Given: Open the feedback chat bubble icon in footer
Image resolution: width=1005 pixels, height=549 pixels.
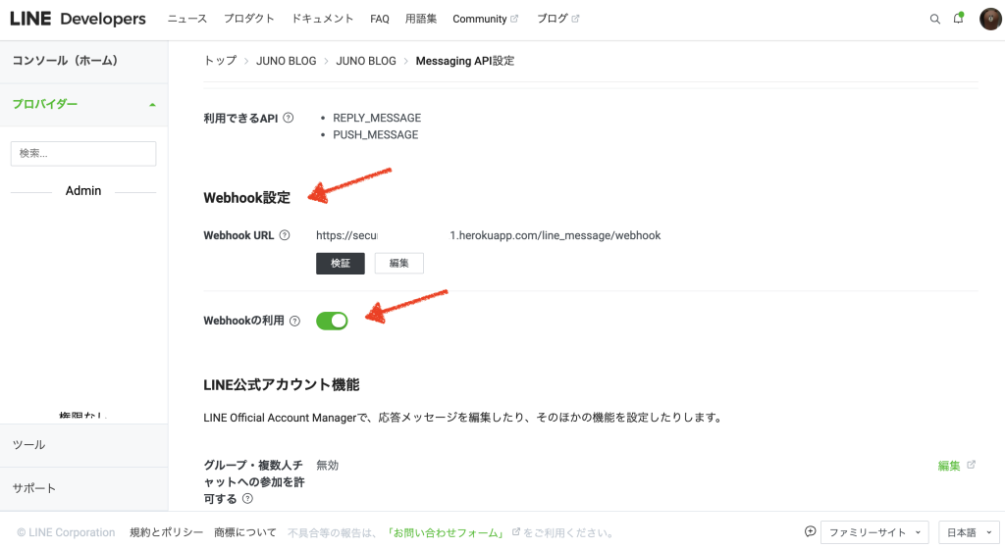Looking at the screenshot, I should 810,531.
